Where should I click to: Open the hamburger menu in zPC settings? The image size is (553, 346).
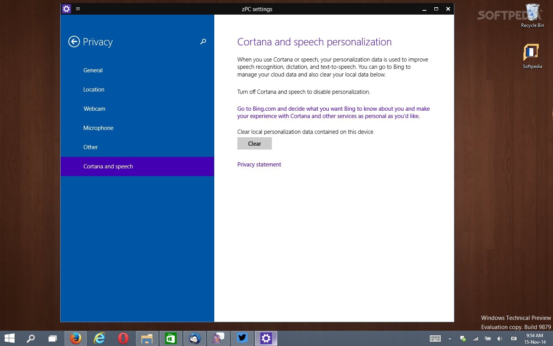pos(78,8)
